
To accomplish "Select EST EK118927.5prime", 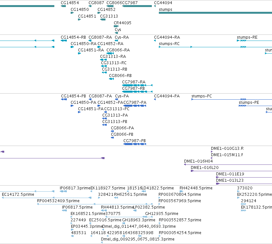I will pyautogui.click(x=108, y=188).
